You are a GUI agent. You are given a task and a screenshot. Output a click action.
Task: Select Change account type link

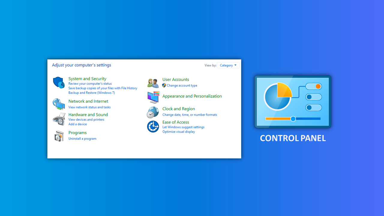coord(182,85)
